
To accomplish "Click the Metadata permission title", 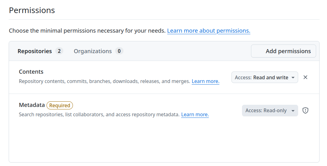I will [32, 105].
